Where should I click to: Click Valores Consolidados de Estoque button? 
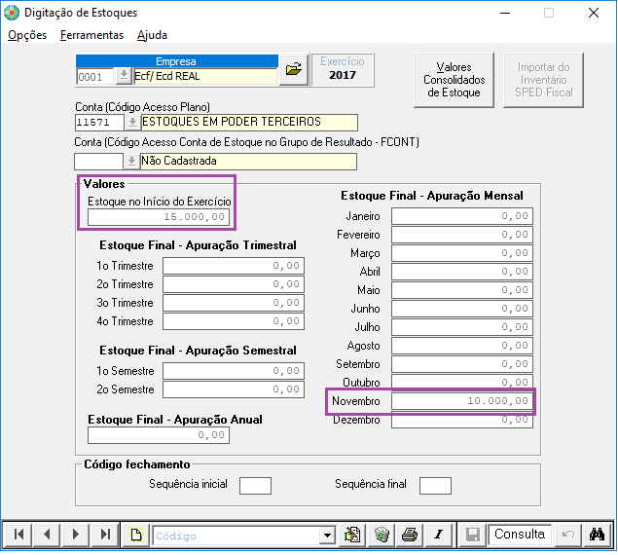click(x=454, y=80)
